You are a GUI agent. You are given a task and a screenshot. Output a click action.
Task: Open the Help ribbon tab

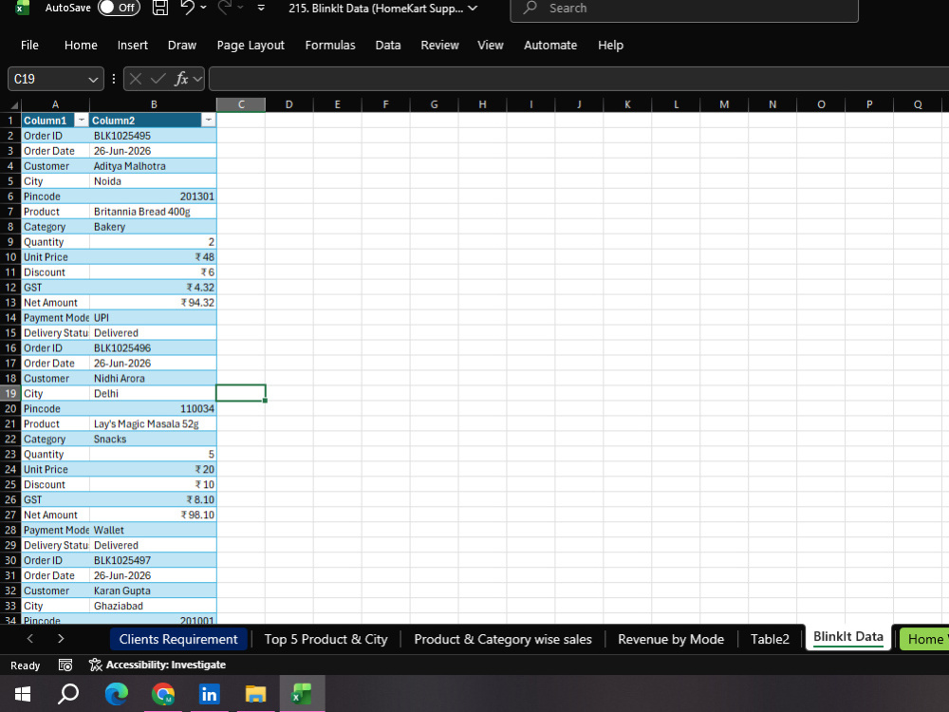(610, 46)
